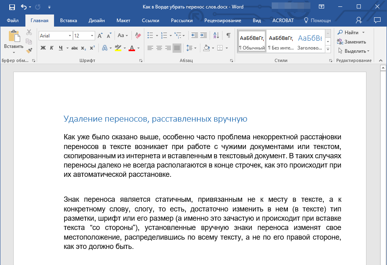This screenshot has width=387, height=265.
Task: Toggle bold formatting (Ж)
Action: pos(43,48)
